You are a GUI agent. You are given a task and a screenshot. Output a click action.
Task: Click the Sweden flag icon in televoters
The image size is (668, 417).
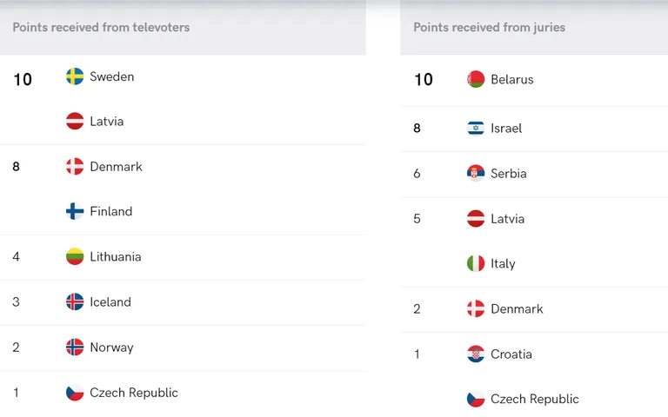tap(75, 76)
